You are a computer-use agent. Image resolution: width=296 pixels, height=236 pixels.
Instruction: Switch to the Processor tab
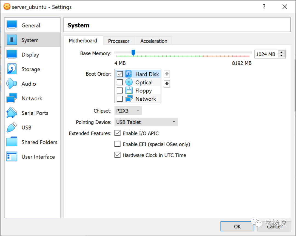pyautogui.click(x=119, y=41)
